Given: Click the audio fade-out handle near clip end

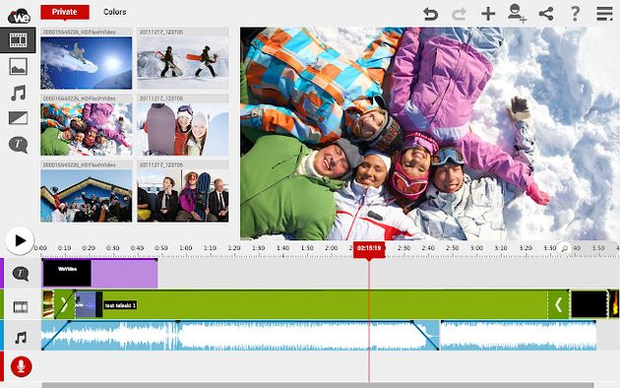Looking at the screenshot, I should (412, 322).
